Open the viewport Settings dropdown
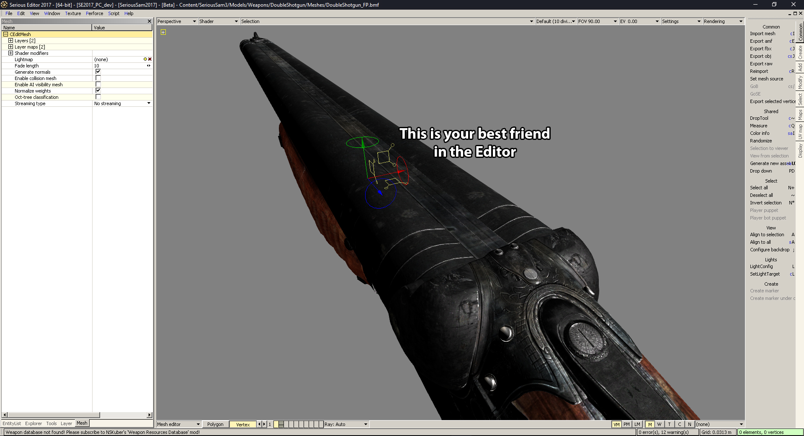804x436 pixels. (681, 21)
